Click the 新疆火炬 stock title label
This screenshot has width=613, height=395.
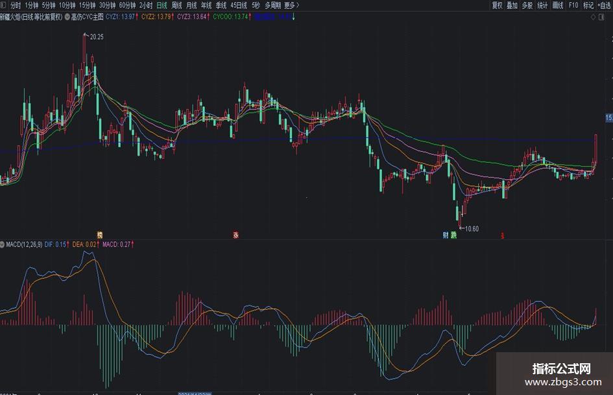(31, 17)
